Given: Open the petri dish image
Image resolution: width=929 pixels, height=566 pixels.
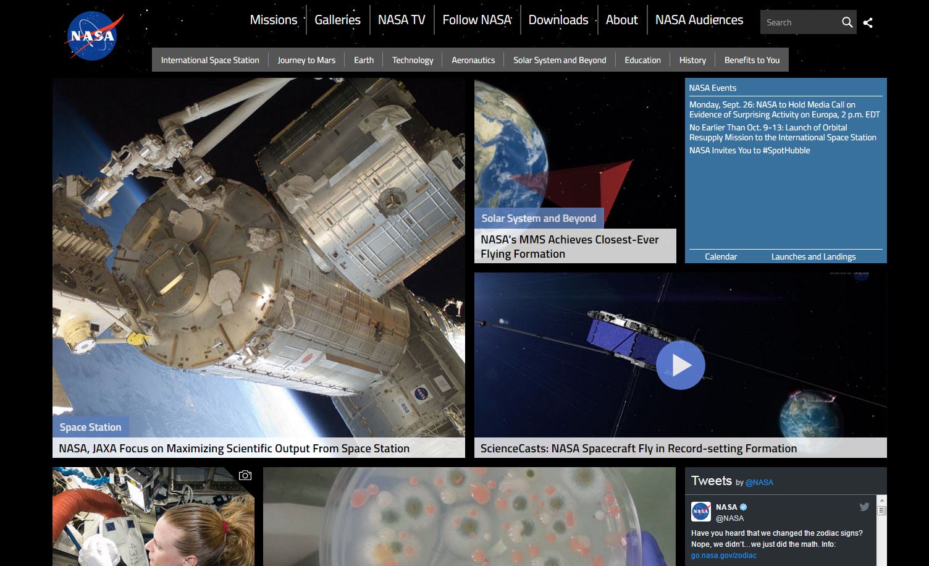Looking at the screenshot, I should 469,517.
